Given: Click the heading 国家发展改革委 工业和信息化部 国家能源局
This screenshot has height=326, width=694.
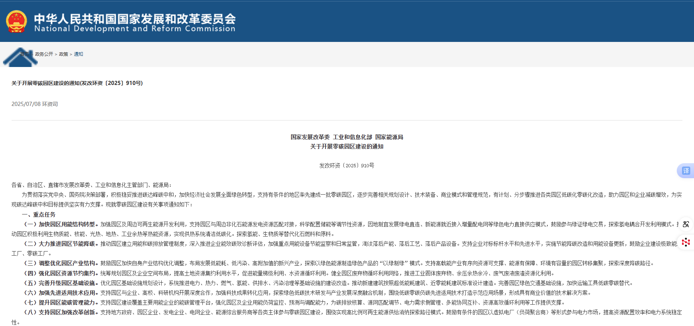Looking at the screenshot, I should (x=347, y=137).
